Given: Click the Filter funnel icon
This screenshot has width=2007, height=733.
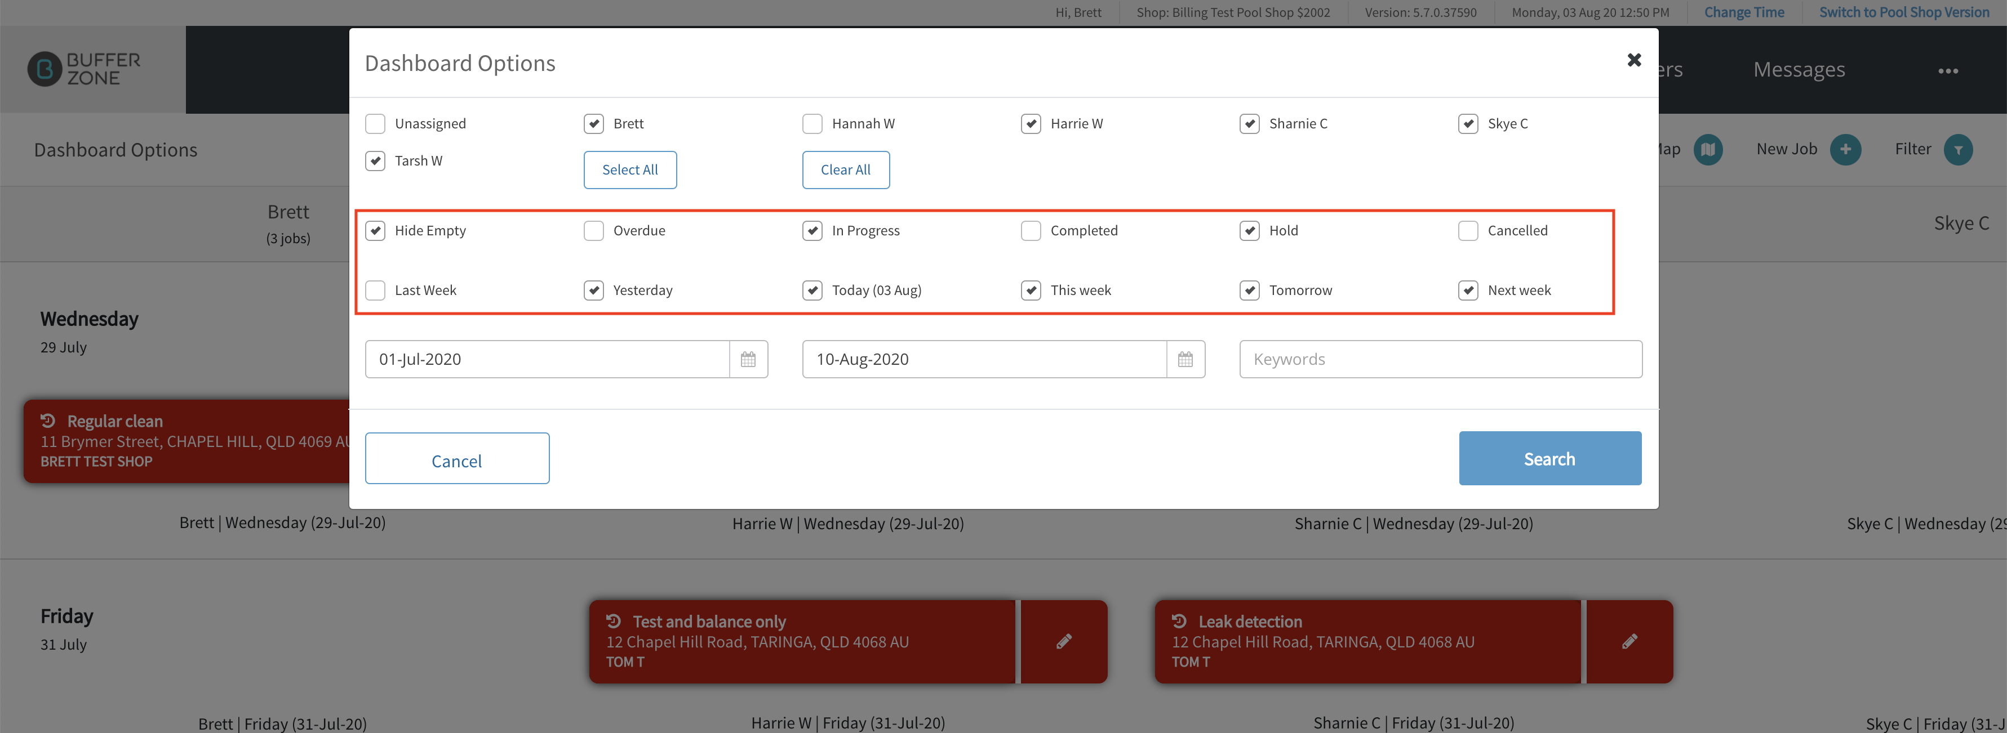Looking at the screenshot, I should (1958, 149).
